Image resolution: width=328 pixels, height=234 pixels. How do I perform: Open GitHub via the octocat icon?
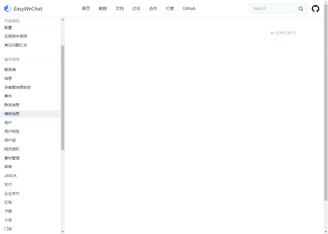pos(315,8)
